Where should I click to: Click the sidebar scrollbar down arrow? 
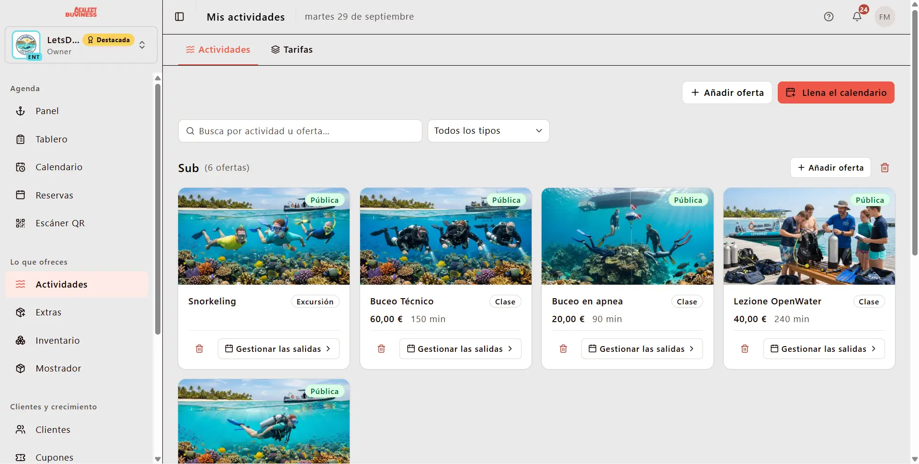click(x=158, y=459)
